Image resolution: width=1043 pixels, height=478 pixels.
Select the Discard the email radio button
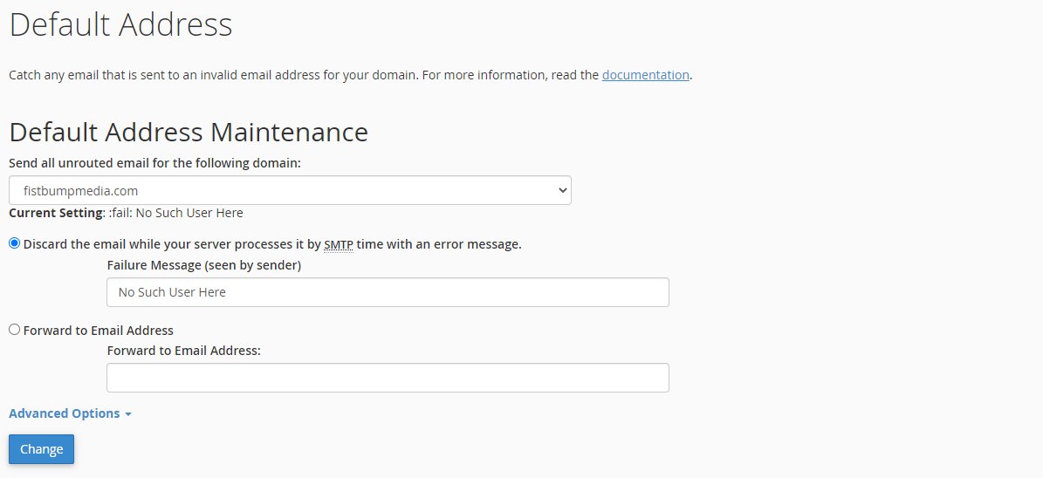point(14,243)
